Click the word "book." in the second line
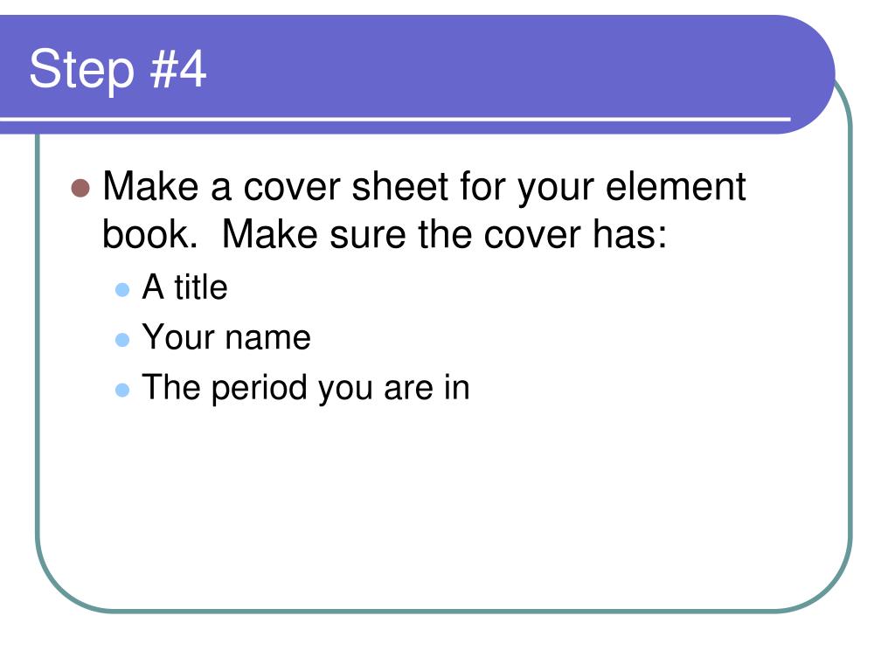 point(149,234)
